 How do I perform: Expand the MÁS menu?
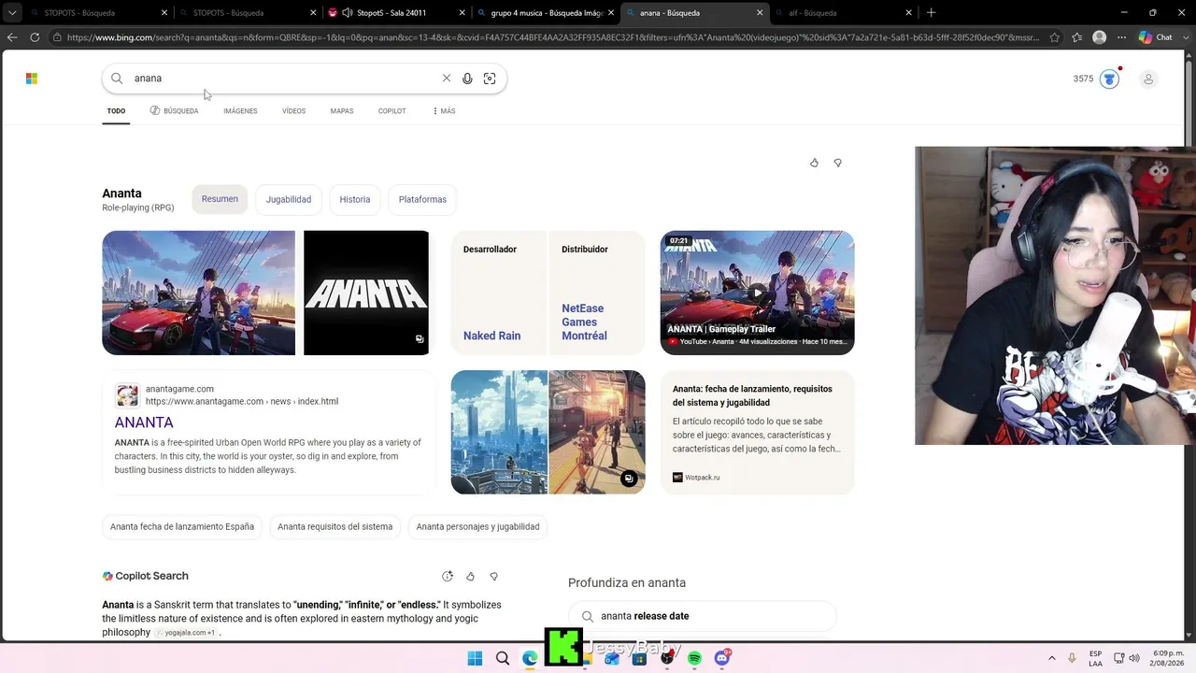(x=444, y=111)
